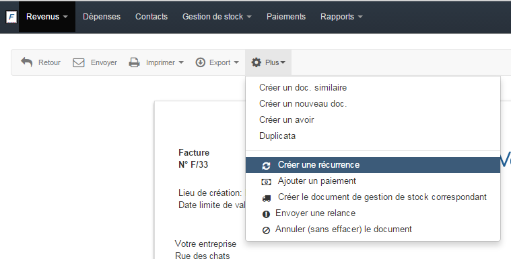511x259 pixels.
Task: Expand the Gestion de stock caret
Action: click(249, 17)
